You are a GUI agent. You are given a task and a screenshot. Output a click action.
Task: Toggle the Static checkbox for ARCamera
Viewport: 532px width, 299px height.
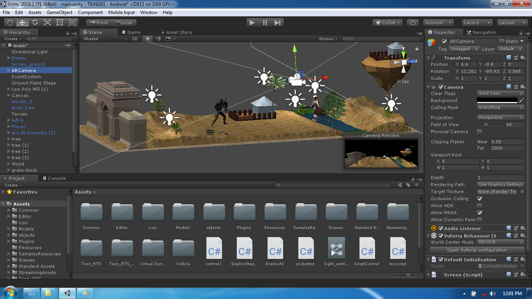click(x=502, y=41)
